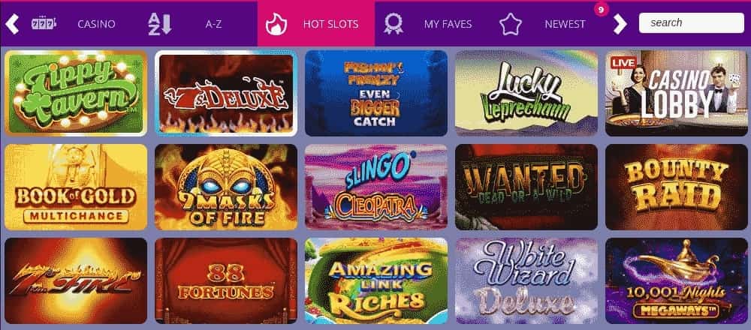Click the right navigation chevron arrow
751x330 pixels.
click(x=620, y=24)
